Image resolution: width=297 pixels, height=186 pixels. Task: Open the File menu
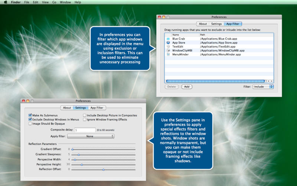click(27, 2)
